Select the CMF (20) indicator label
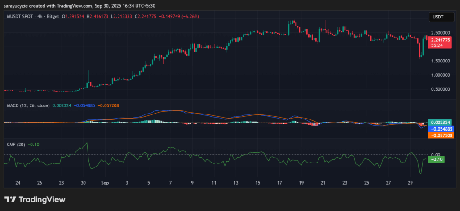The image size is (460, 211). [x=16, y=145]
